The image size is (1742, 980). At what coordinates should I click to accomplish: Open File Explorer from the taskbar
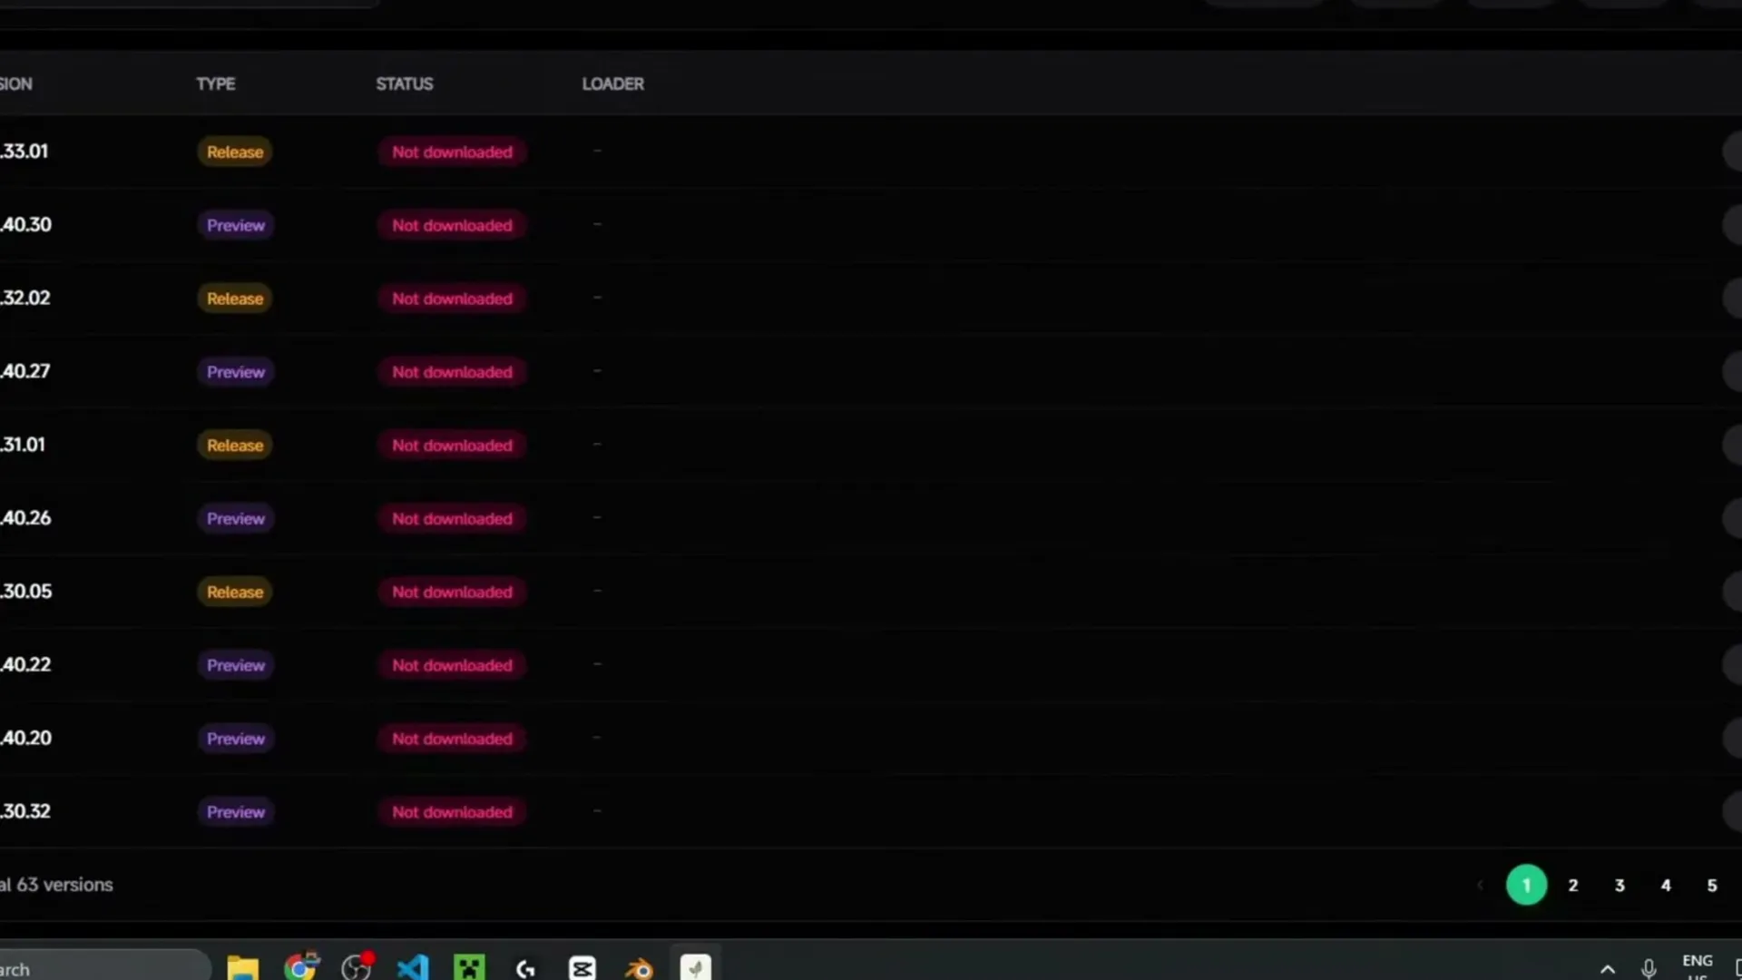242,968
